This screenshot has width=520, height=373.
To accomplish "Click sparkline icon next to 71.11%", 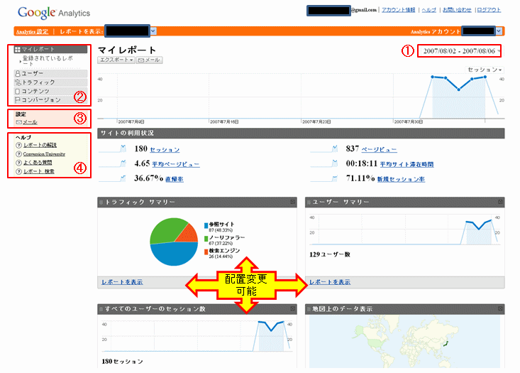I will pyautogui.click(x=323, y=178).
